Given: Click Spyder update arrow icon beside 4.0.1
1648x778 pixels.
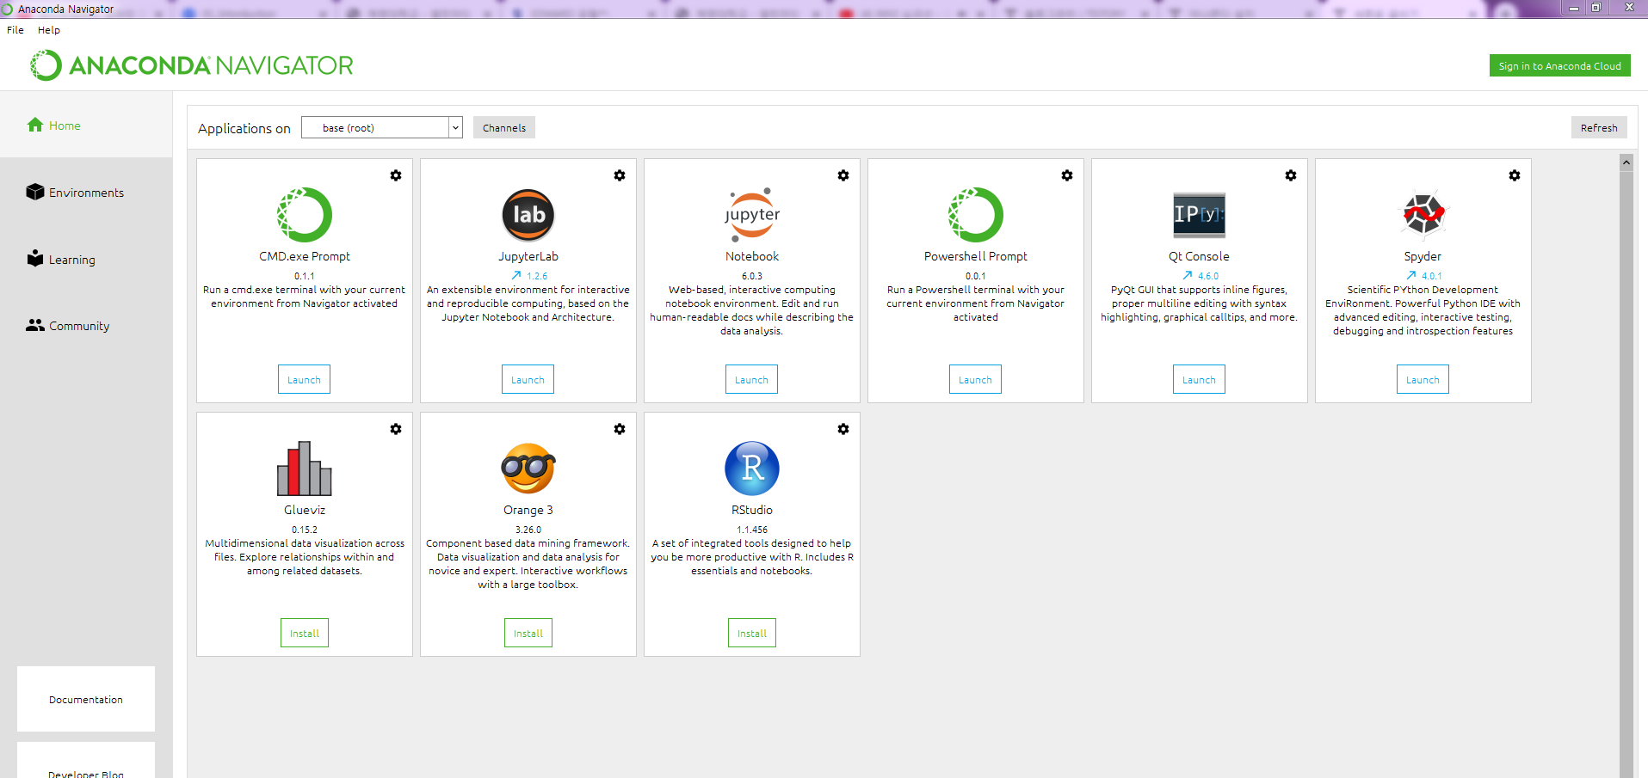Looking at the screenshot, I should point(1411,276).
